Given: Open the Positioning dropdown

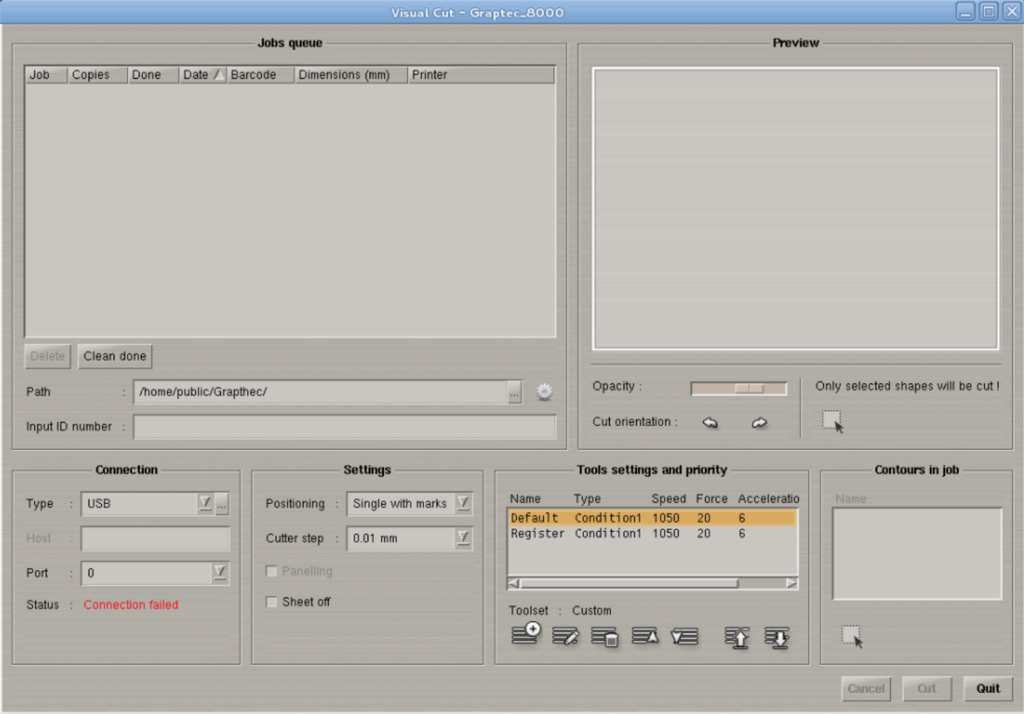Looking at the screenshot, I should 462,503.
